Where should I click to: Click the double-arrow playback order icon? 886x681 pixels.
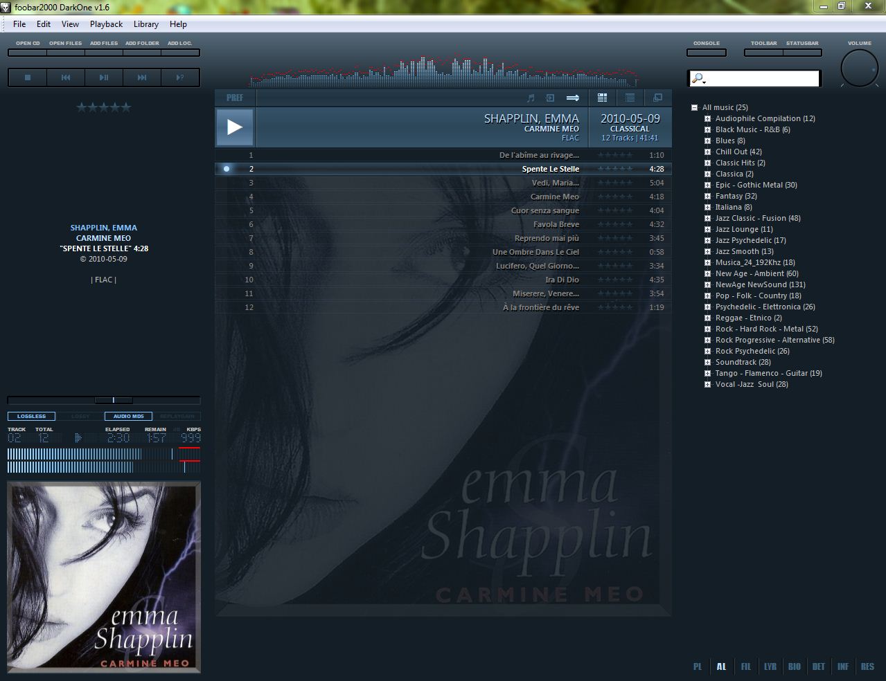click(573, 98)
